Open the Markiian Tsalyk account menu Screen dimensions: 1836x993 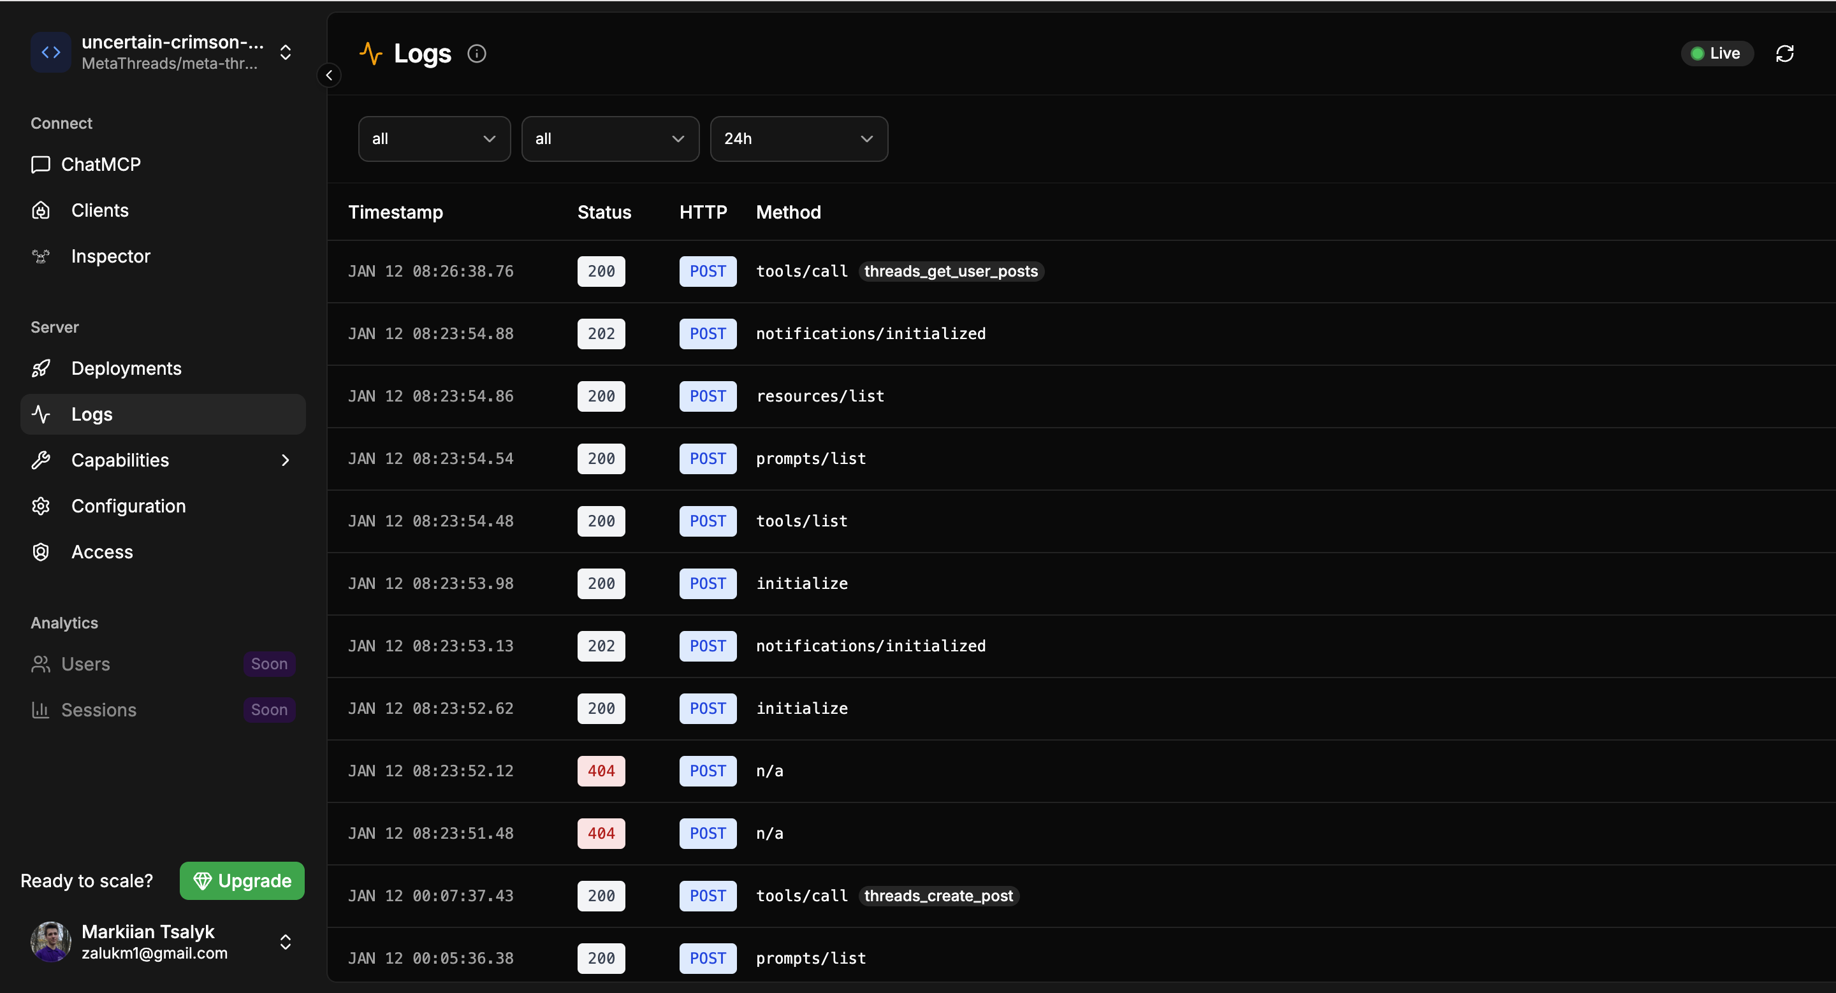[163, 942]
